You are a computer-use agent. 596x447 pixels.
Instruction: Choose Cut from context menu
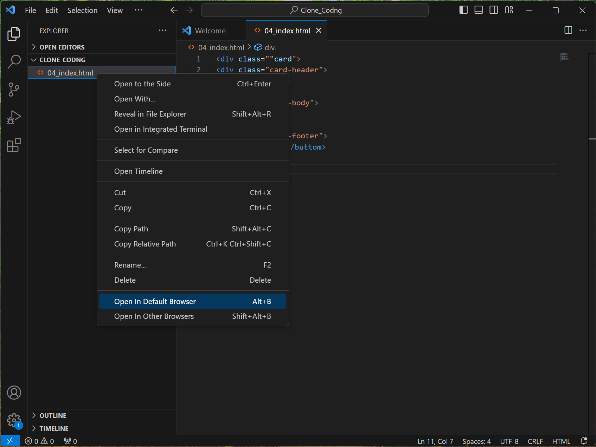pyautogui.click(x=193, y=192)
